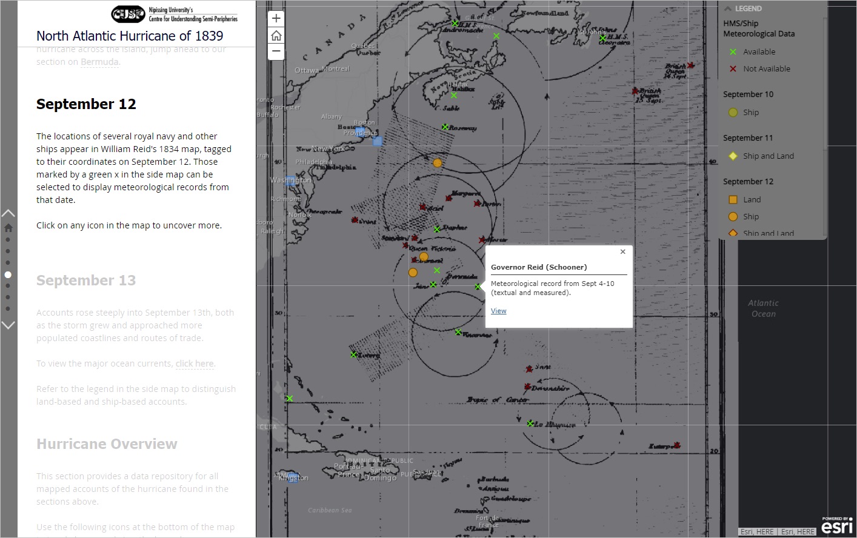Click the blue square marker at Kingston
The image size is (857, 538).
pos(293,477)
